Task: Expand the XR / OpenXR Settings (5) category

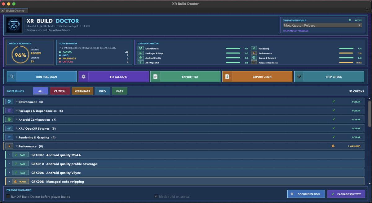Action: coord(17,128)
